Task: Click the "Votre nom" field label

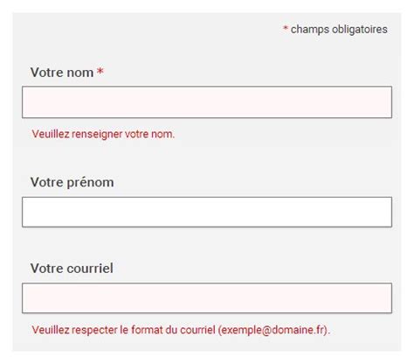Action: click(x=62, y=73)
